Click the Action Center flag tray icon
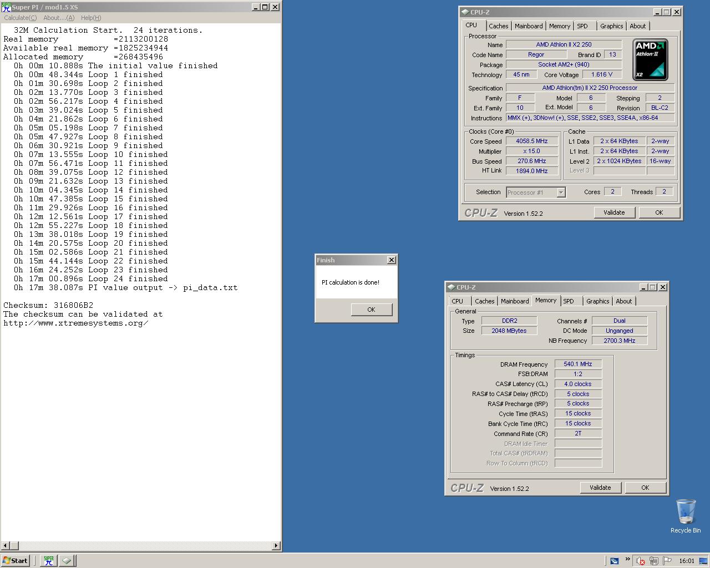710x568 pixels. coord(667,561)
